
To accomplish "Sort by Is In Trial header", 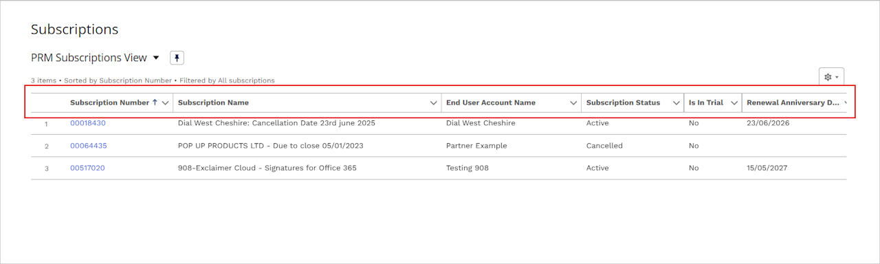I will (706, 102).
